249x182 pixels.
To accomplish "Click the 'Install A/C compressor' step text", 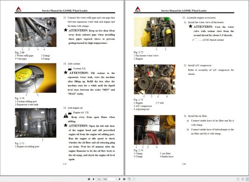I will click(x=200, y=65).
